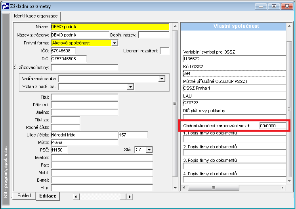
Task: Click the E-mail input field
Action: (x=102, y=180)
